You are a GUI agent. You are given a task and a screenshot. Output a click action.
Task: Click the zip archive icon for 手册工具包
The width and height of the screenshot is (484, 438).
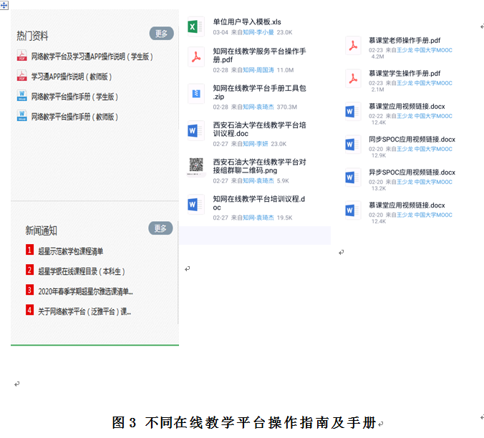(x=195, y=93)
